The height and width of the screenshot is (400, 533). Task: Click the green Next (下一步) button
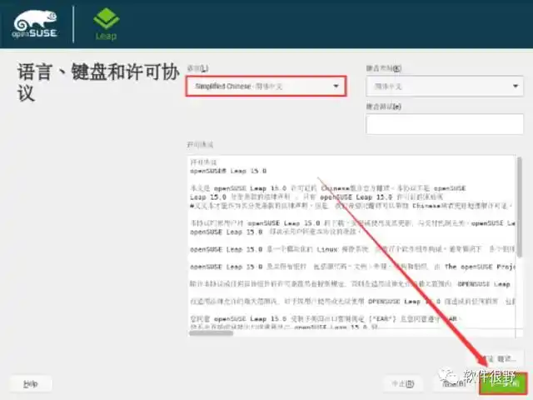click(503, 383)
